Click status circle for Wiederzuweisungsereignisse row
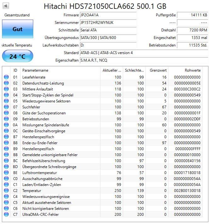Screen dimensions: 210x224 pyautogui.click(x=6, y=197)
